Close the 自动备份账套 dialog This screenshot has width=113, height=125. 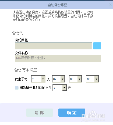coord(111,5)
